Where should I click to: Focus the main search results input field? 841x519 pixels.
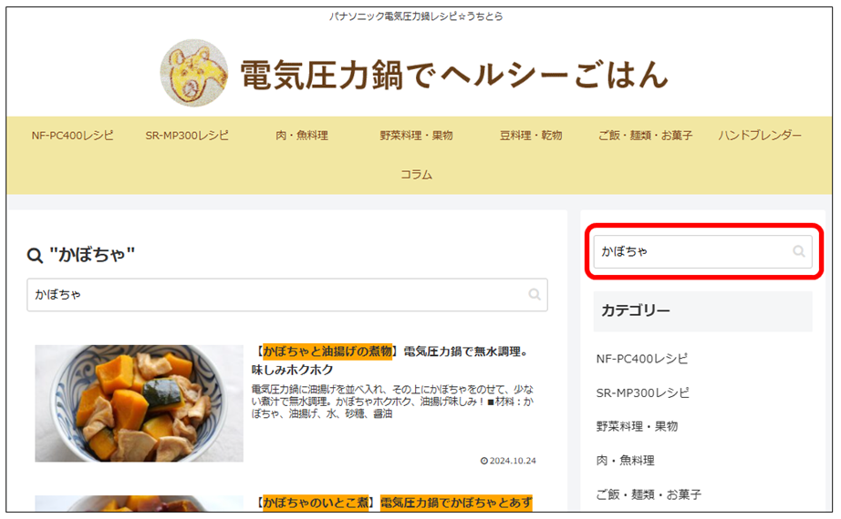pyautogui.click(x=287, y=295)
